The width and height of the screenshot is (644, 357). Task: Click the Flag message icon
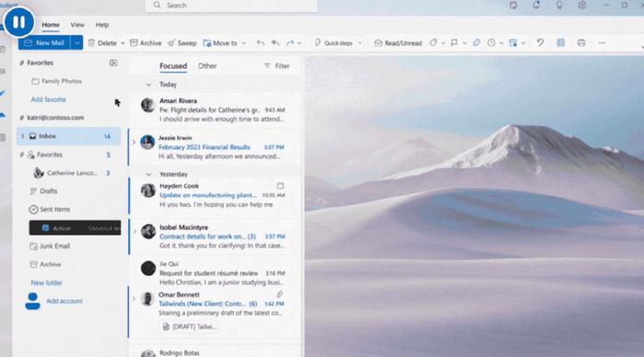point(454,42)
